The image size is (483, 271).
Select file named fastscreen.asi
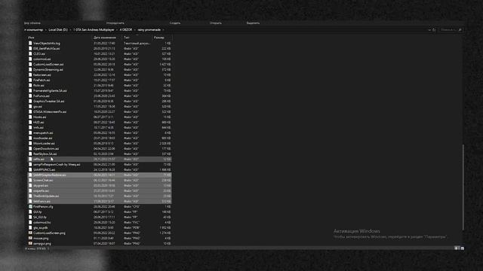coord(42,75)
